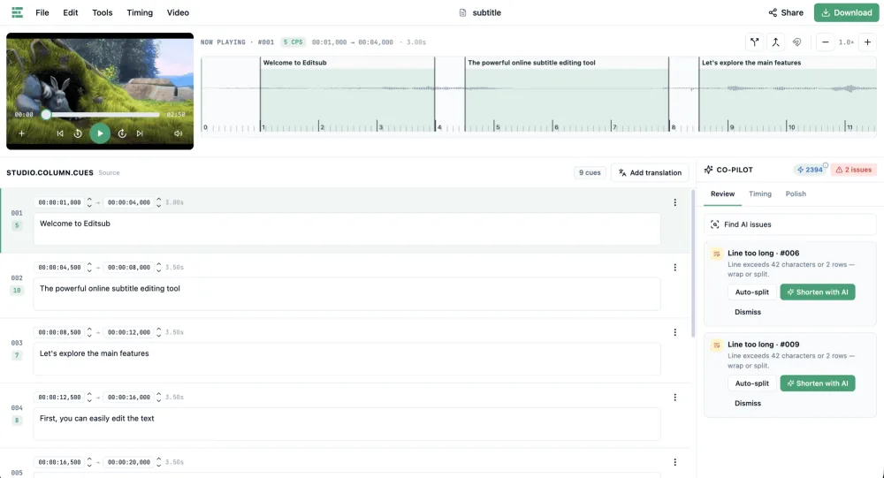Image resolution: width=884 pixels, height=478 pixels.
Task: Click Shorten with AI for issue #006
Action: pos(818,292)
